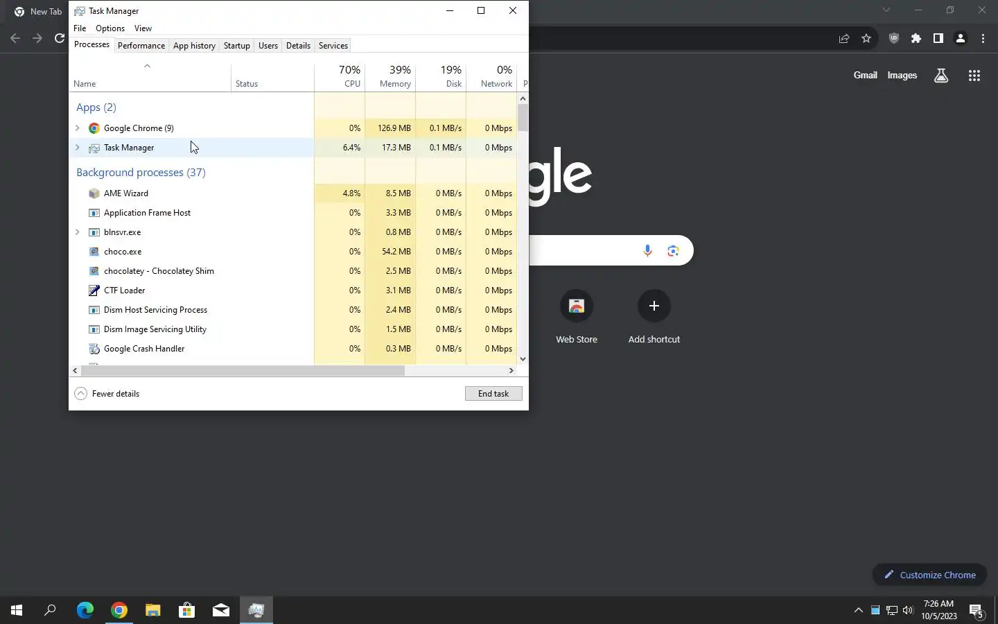The image size is (998, 624).
Task: Open the Web Store shortcut
Action: pyautogui.click(x=577, y=317)
